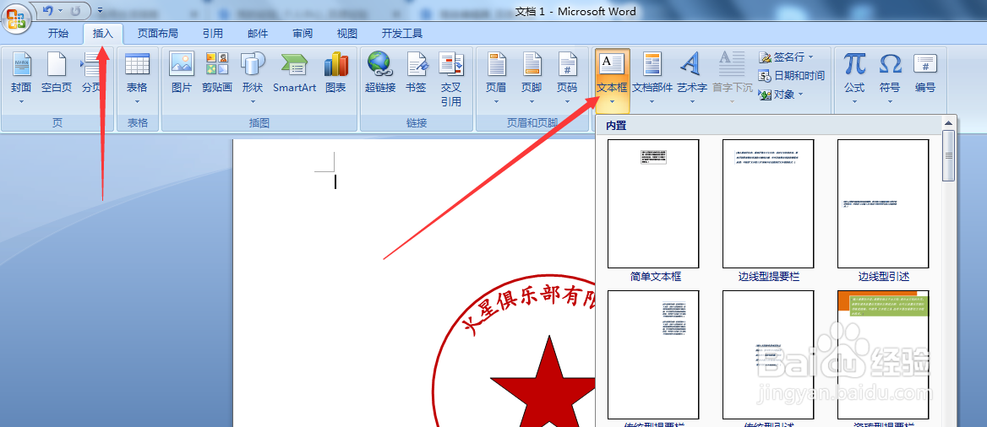Expand the dropdown arrow under 页码

(567, 101)
